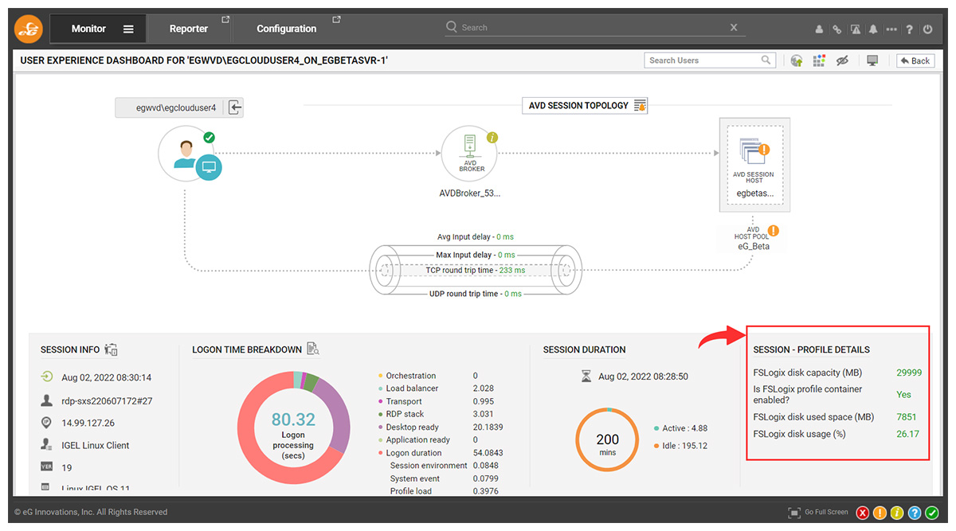The image size is (956, 531).
Task: Open Logon Time Breakdown magnifier icon
Action: click(313, 349)
